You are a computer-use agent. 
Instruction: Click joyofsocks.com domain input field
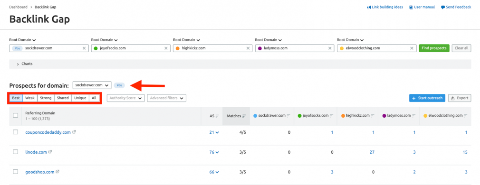click(x=131, y=48)
